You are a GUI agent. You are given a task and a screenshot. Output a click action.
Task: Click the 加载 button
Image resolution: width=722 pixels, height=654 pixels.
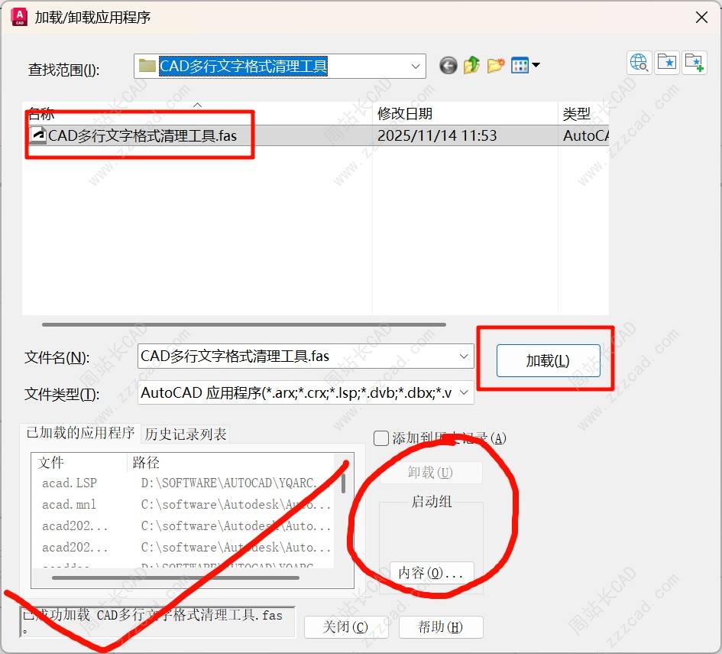547,361
